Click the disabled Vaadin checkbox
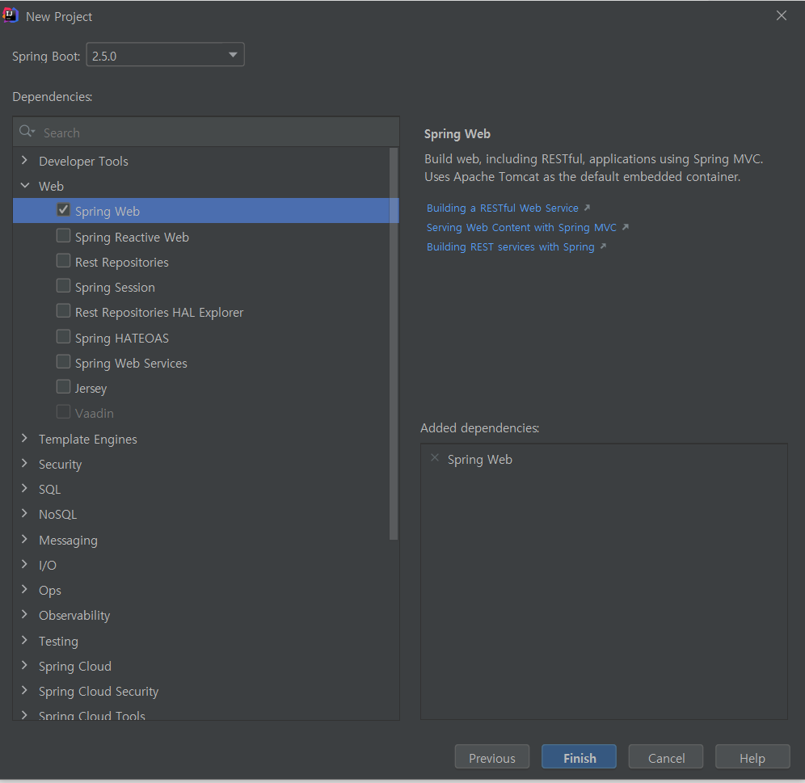This screenshot has width=805, height=783. [x=63, y=412]
